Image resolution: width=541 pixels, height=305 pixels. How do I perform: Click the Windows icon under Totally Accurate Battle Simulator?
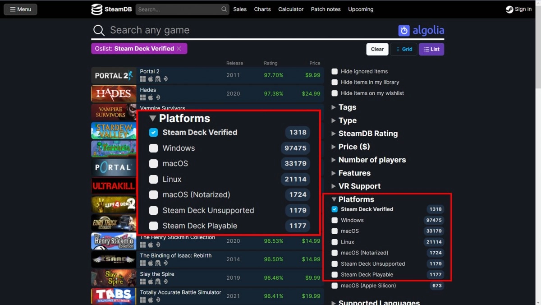[x=143, y=300]
